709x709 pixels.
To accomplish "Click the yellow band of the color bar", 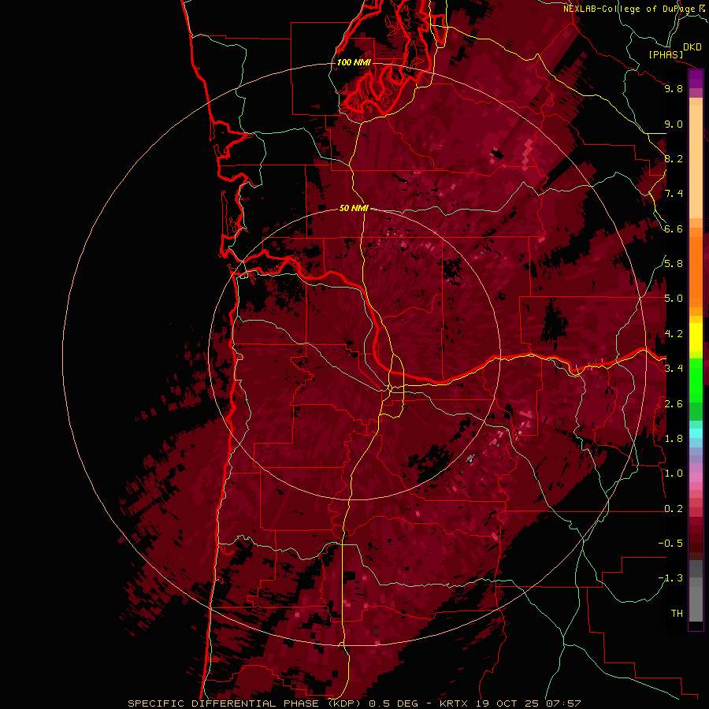I will (696, 337).
